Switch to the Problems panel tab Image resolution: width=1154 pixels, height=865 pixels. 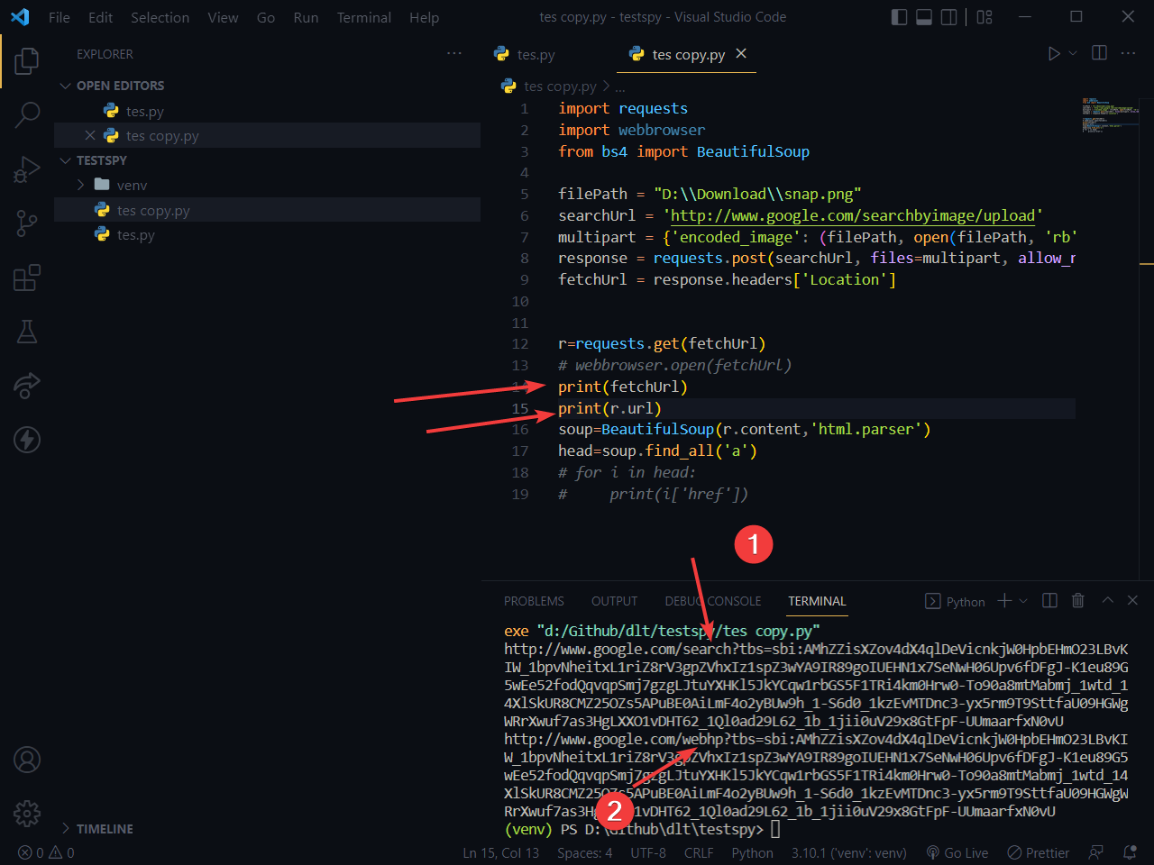[534, 601]
